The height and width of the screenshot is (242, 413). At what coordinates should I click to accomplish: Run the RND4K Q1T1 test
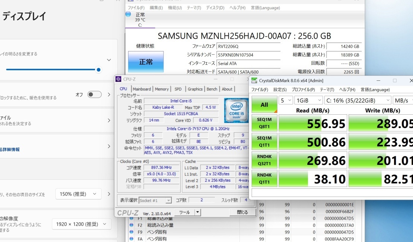264,178
